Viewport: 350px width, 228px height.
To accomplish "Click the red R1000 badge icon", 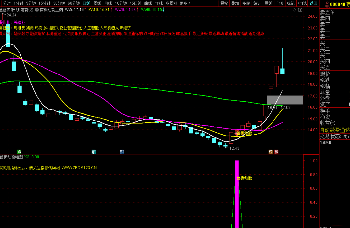I will 328,4.
